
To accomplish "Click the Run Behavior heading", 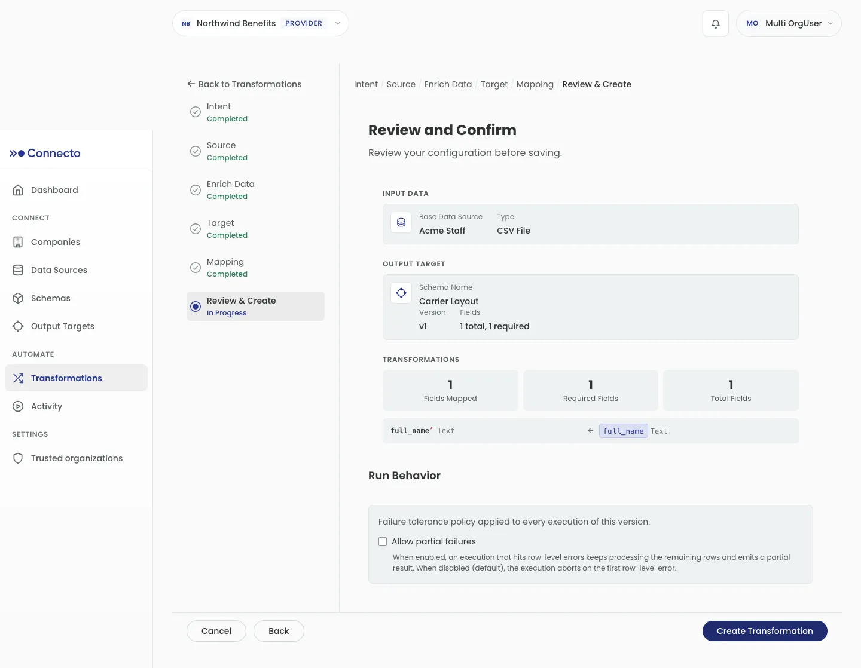I will click(404, 476).
